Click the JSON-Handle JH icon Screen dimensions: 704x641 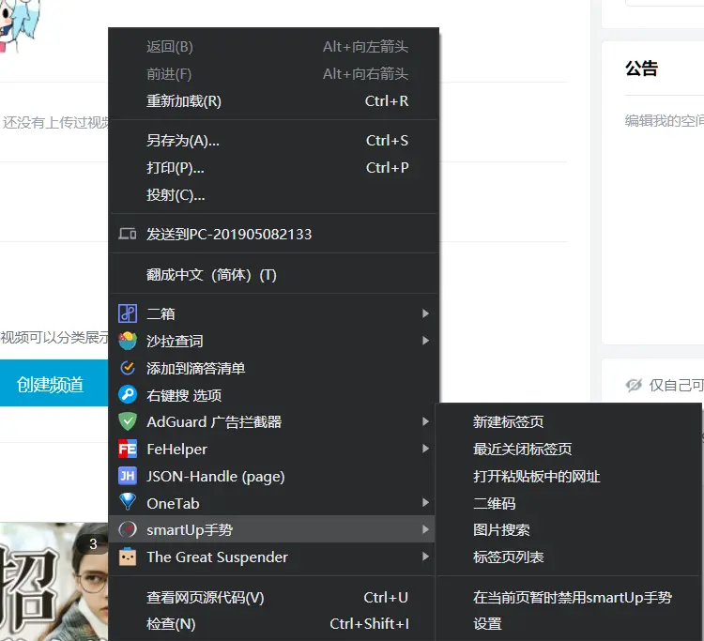point(128,476)
